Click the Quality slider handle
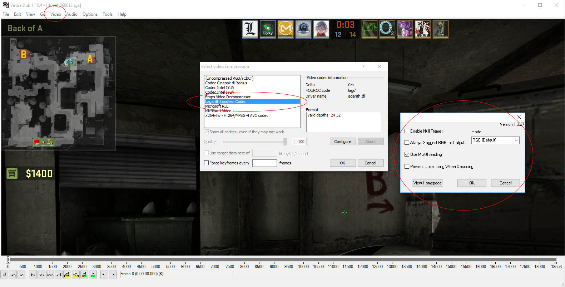 (285, 142)
